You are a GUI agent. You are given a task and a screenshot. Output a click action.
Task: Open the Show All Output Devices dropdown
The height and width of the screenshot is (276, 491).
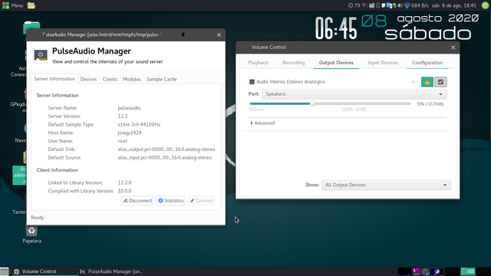pyautogui.click(x=386, y=185)
